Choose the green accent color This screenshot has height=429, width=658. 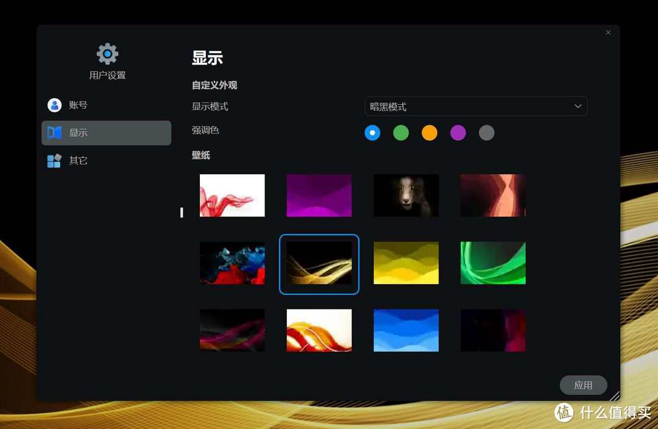(x=401, y=133)
